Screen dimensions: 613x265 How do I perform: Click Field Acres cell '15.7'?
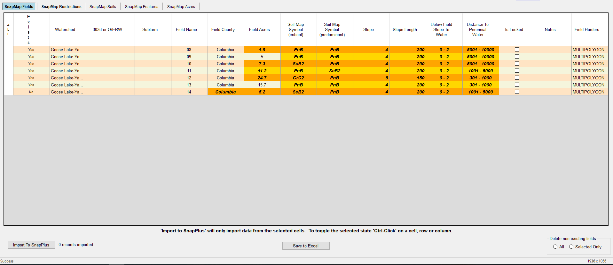[x=262, y=85]
